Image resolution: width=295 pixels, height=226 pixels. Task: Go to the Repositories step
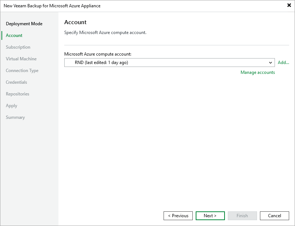(18, 94)
